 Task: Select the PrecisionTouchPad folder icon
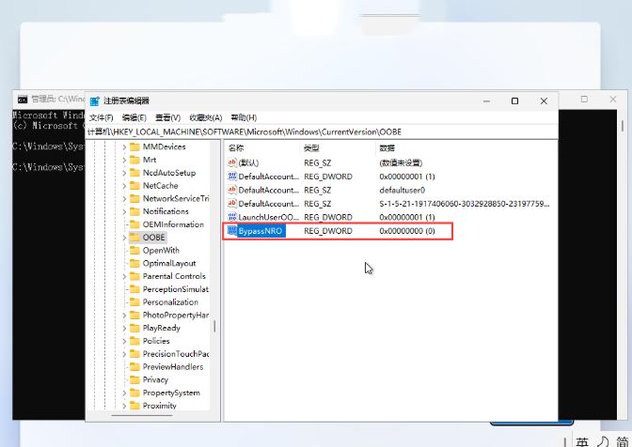[134, 354]
